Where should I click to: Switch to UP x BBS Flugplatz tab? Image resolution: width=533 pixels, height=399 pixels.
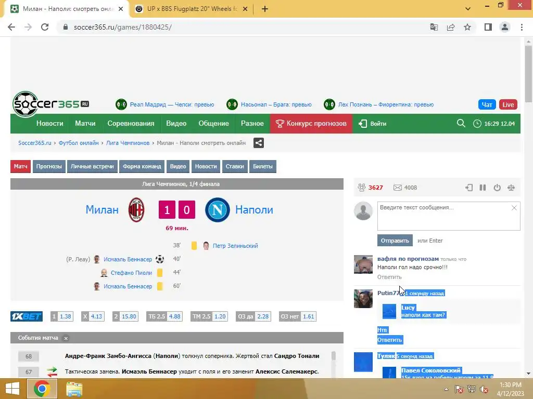[x=192, y=9]
